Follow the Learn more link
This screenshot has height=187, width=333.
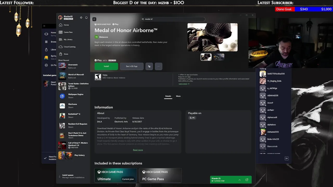coord(183,84)
